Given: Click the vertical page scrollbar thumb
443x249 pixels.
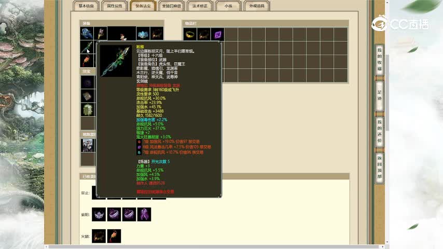Looking at the screenshot, I should pos(387,92).
